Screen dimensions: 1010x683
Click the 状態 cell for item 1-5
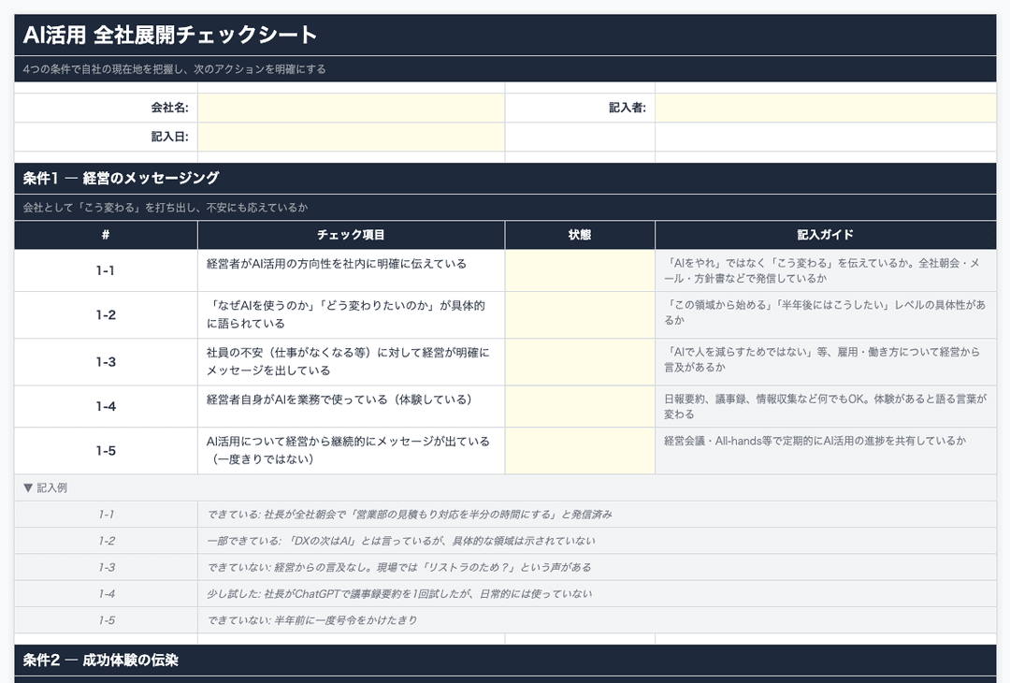pyautogui.click(x=580, y=450)
